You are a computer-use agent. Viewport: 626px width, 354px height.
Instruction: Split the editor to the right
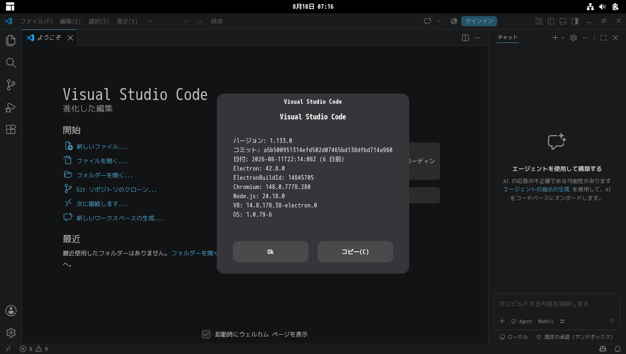[465, 38]
